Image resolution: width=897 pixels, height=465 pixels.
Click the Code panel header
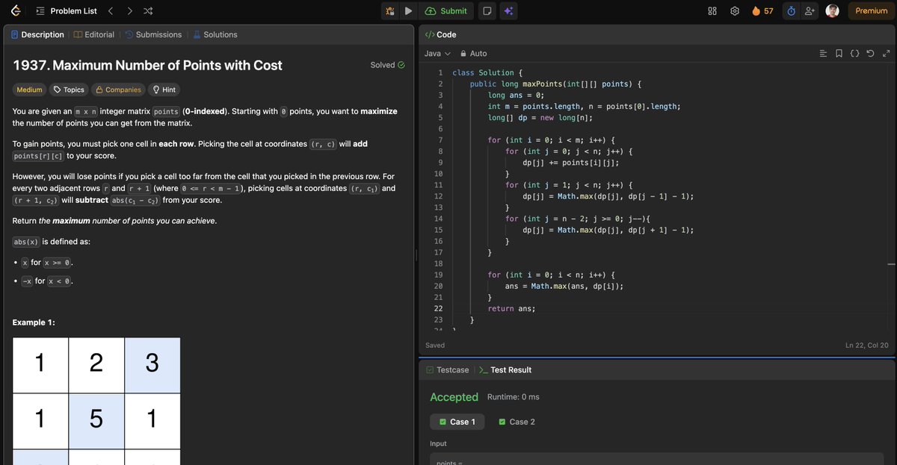coord(440,34)
